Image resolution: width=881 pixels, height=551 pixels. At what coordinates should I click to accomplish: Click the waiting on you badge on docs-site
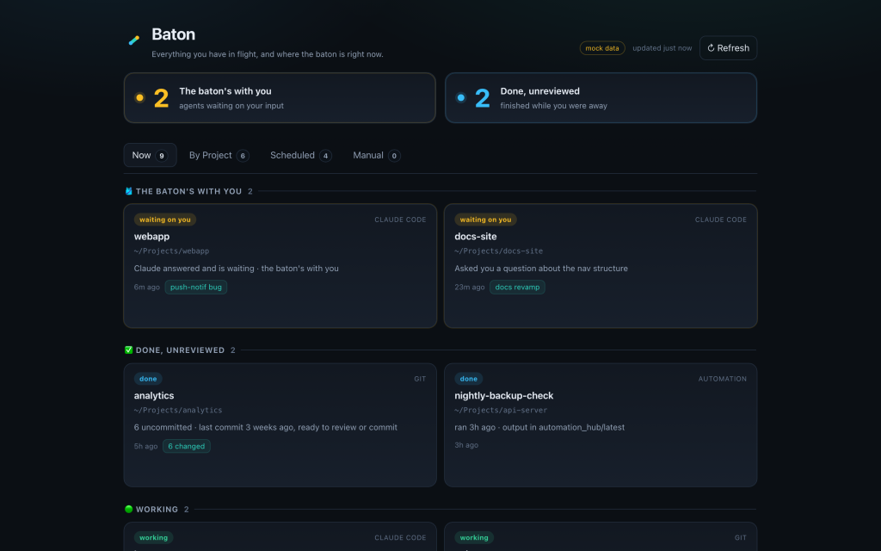pos(485,220)
